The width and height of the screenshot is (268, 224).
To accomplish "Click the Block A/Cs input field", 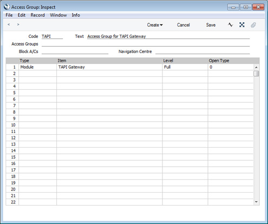I will pyautogui.click(x=75, y=51).
